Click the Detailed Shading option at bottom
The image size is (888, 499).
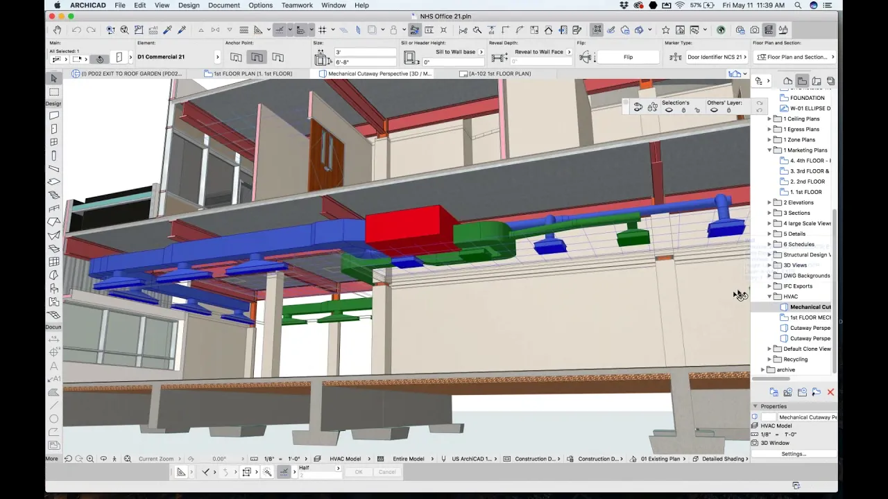pyautogui.click(x=722, y=459)
